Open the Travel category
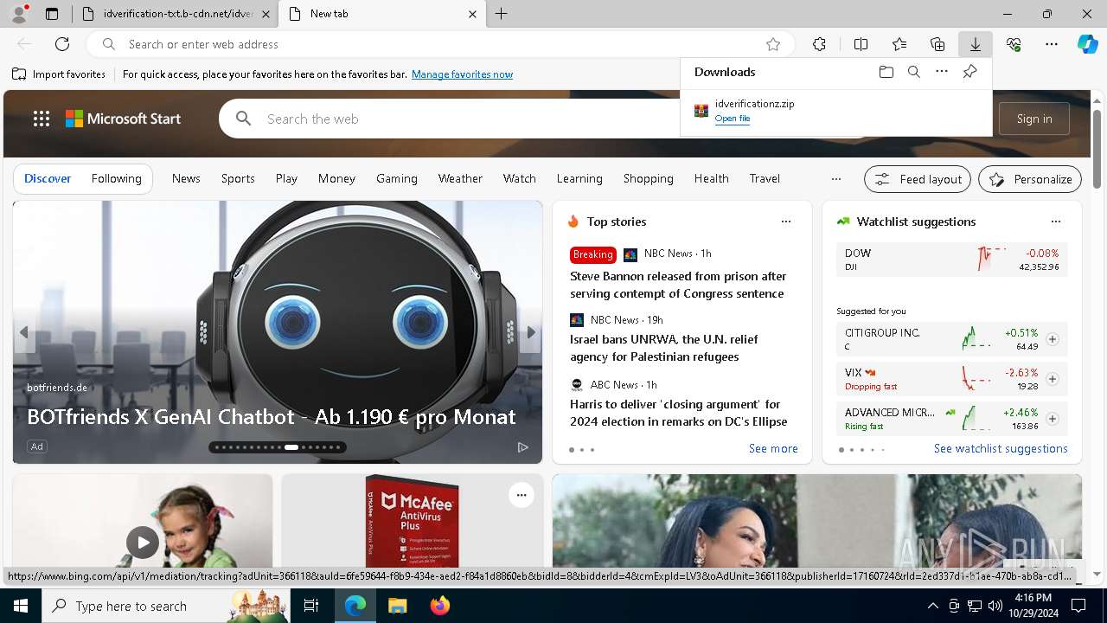The image size is (1107, 623). pyautogui.click(x=765, y=178)
